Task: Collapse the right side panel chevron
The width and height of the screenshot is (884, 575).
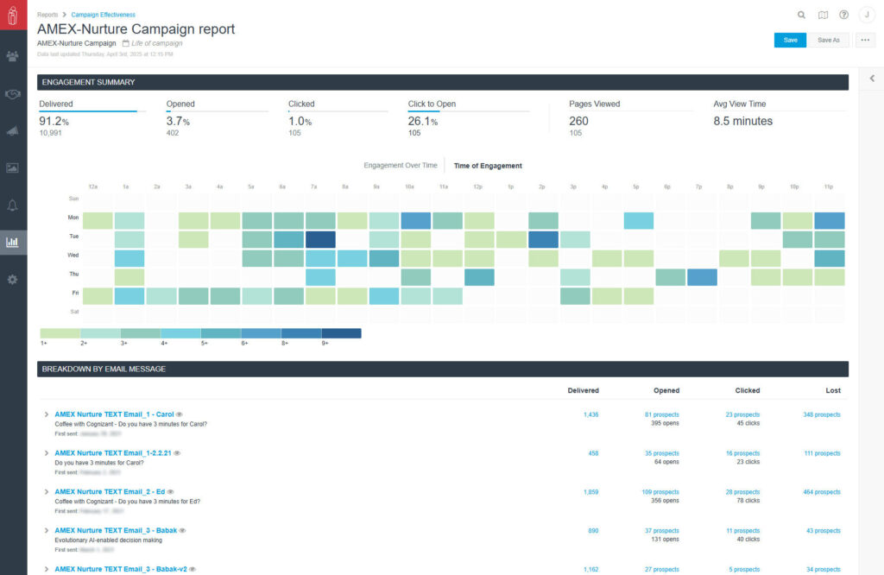Action: pyautogui.click(x=872, y=79)
